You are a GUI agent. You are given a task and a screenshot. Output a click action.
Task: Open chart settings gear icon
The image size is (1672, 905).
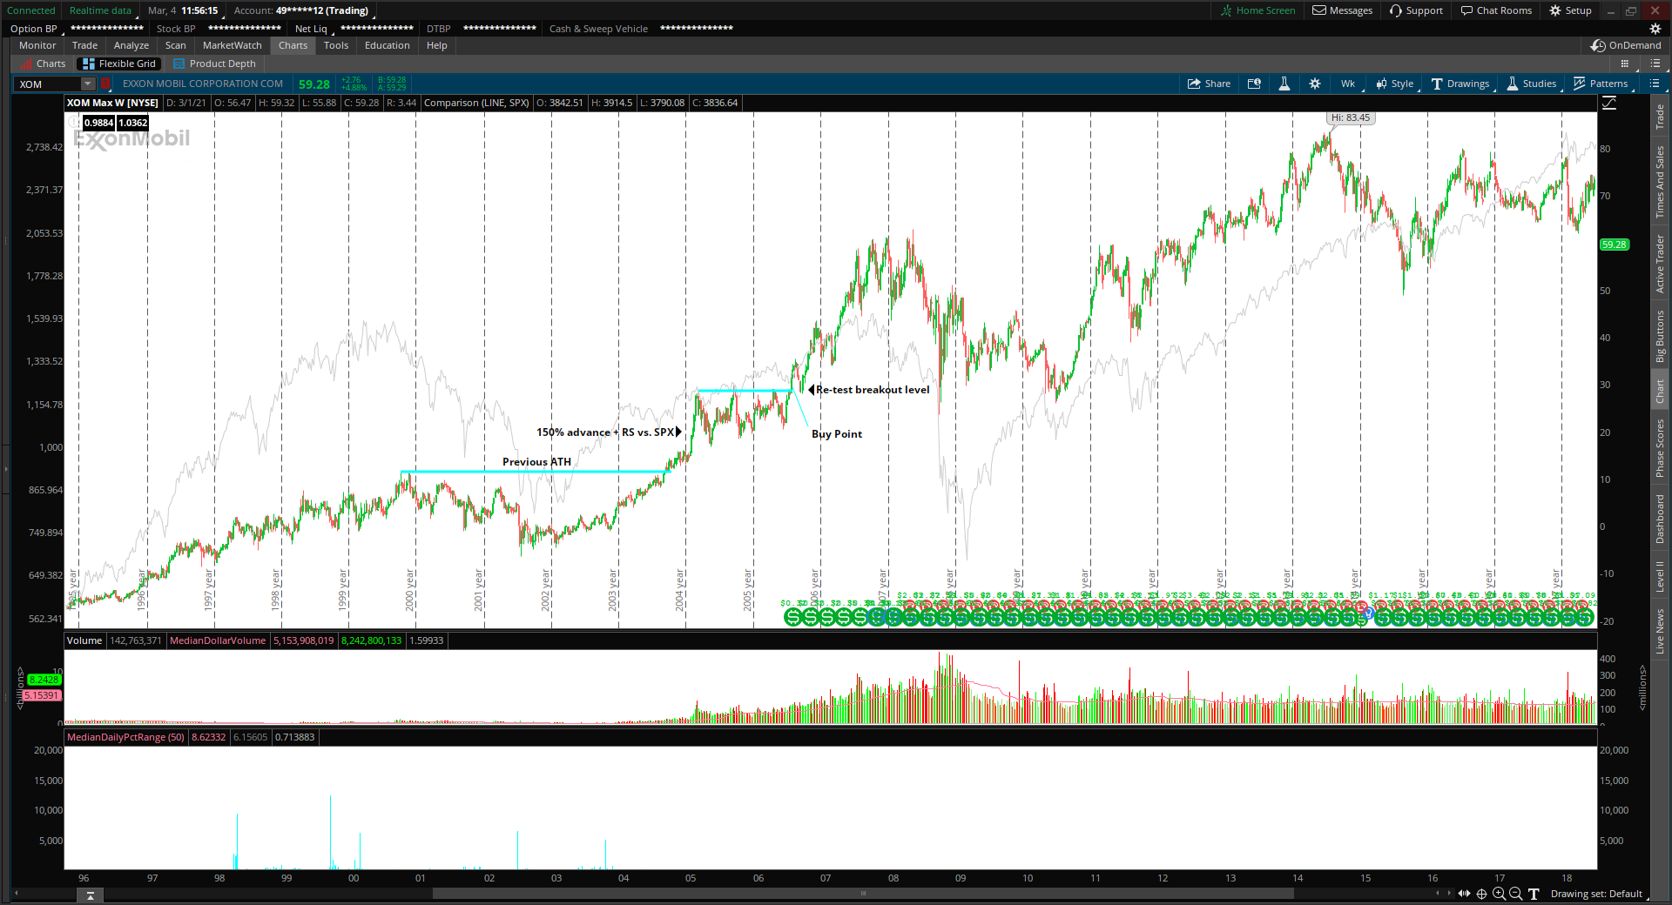(1315, 84)
